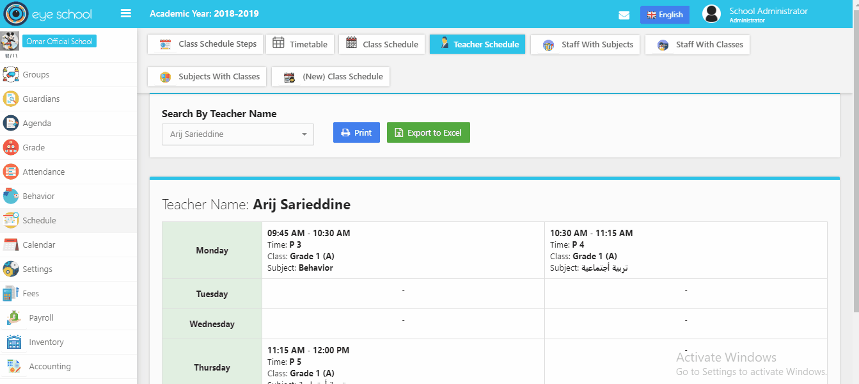Click the 09:45 AM - 10:30 AM time
The width and height of the screenshot is (859, 384).
coord(309,233)
